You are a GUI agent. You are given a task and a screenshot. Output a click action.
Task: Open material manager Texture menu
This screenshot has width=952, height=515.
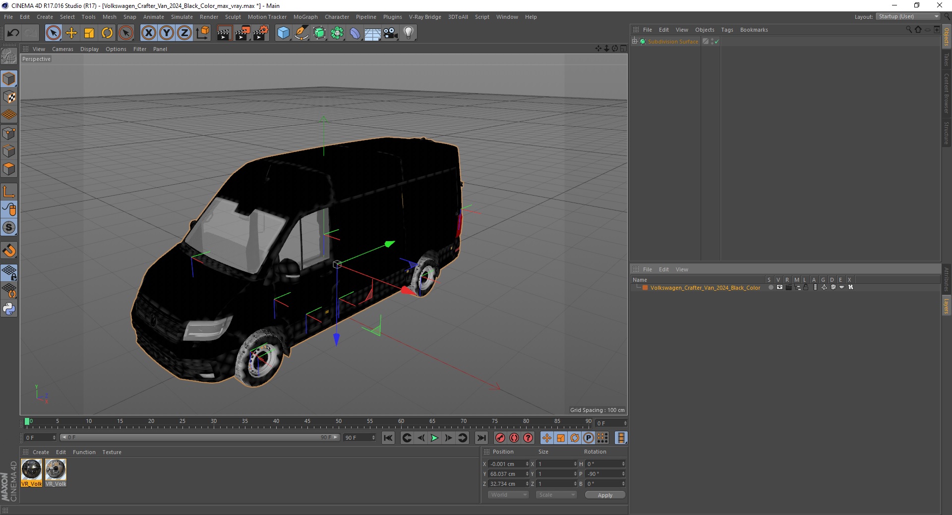pos(112,452)
